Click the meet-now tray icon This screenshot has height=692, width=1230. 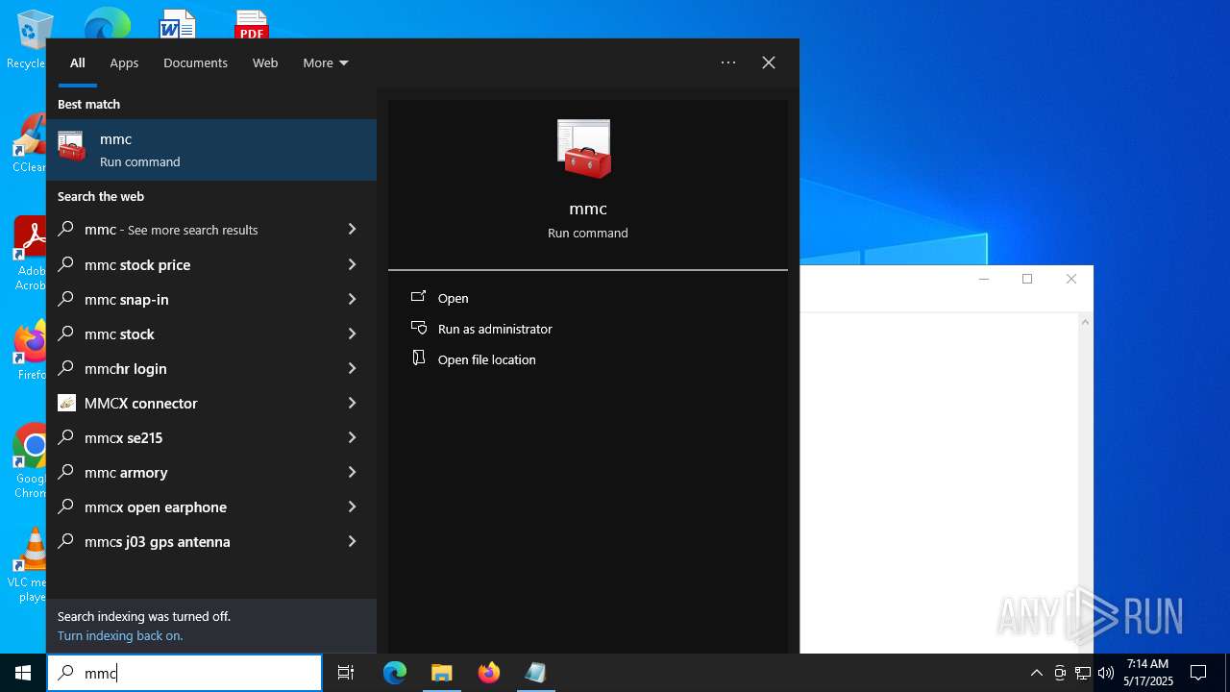coord(1060,673)
